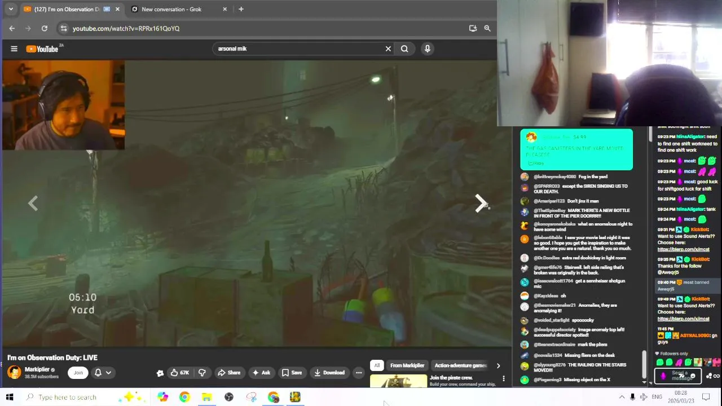The image size is (722, 406).
Task: Clear the YouTube search box text
Action: click(388, 49)
